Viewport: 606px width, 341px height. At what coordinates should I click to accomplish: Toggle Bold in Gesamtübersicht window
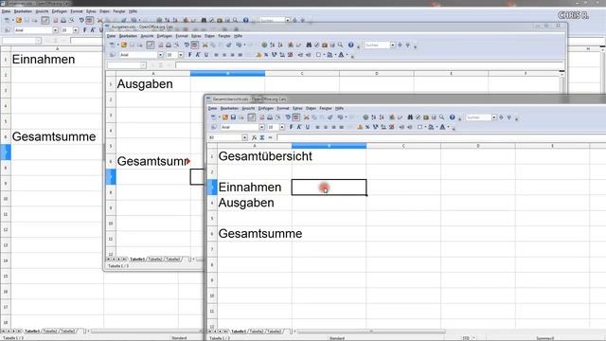click(x=291, y=127)
